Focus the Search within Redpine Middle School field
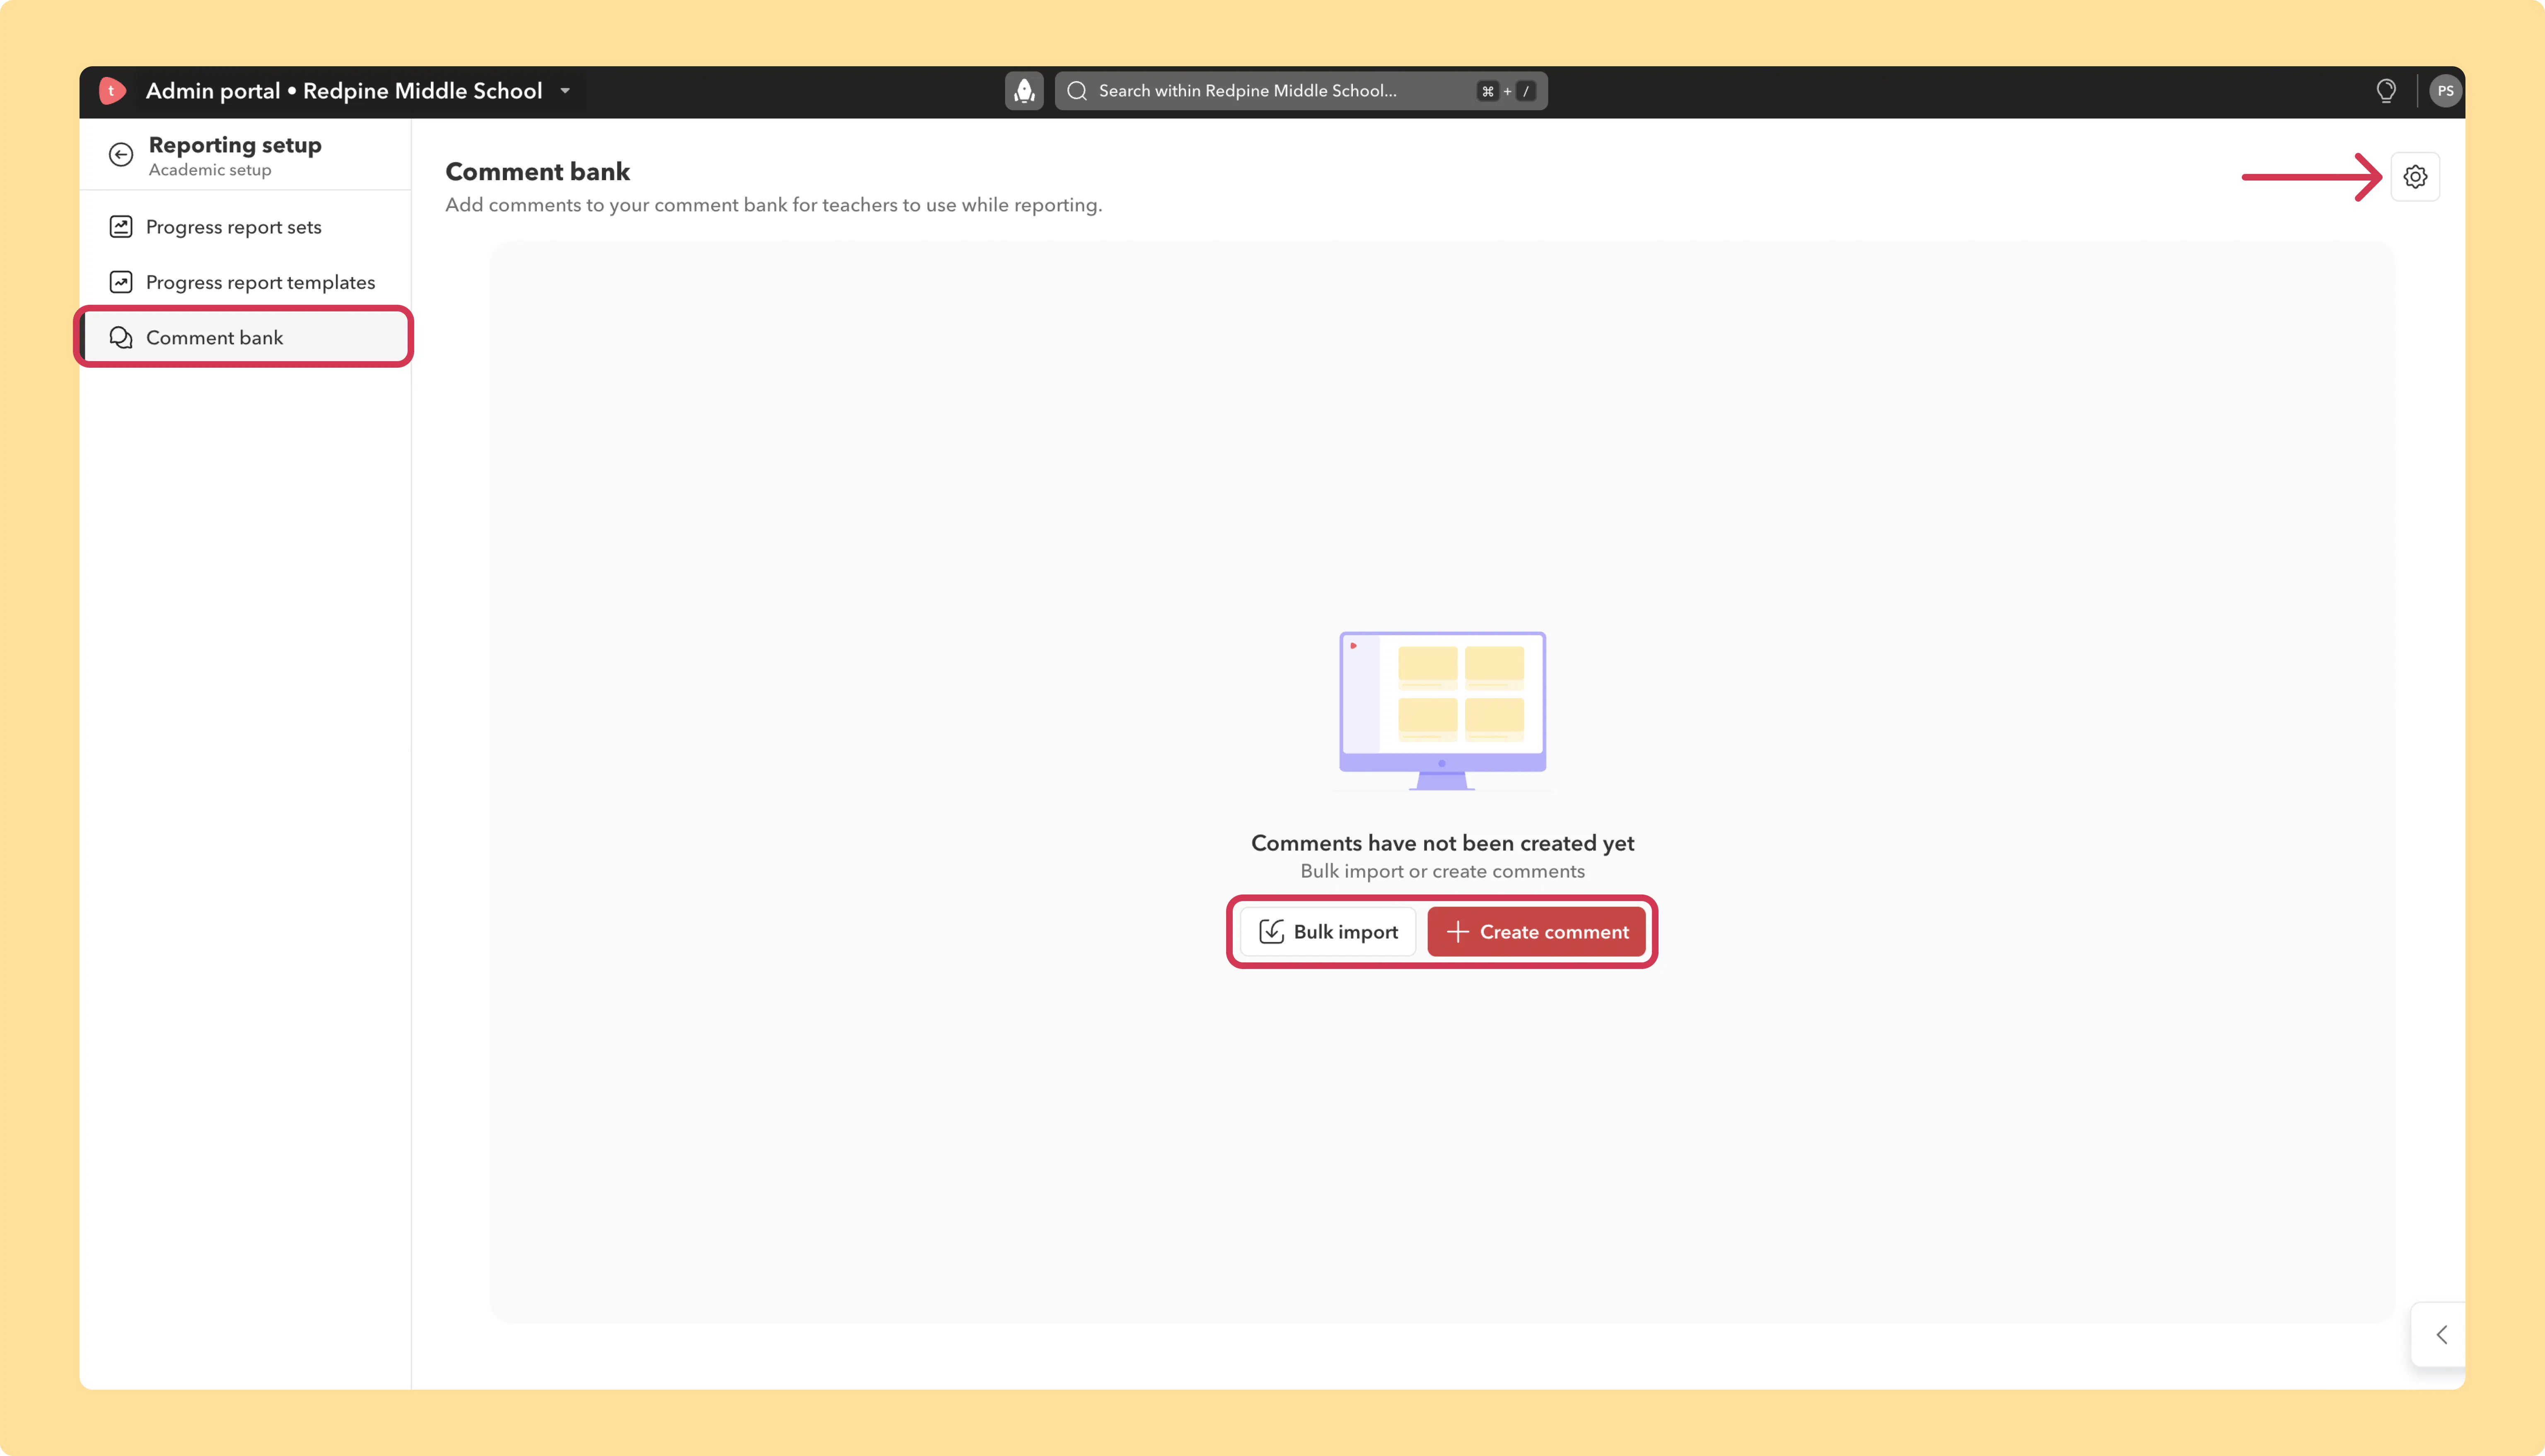 coord(1301,91)
